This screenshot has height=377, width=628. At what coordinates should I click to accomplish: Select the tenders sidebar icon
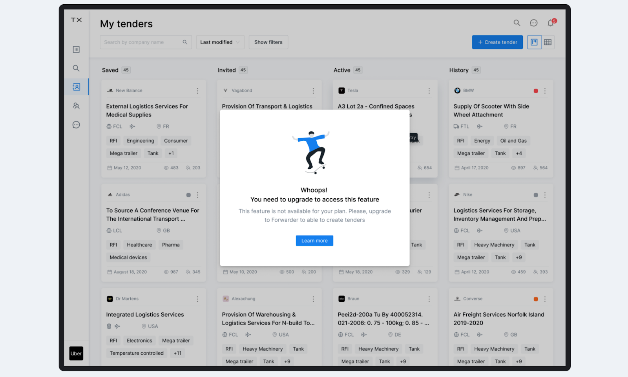pyautogui.click(x=76, y=87)
